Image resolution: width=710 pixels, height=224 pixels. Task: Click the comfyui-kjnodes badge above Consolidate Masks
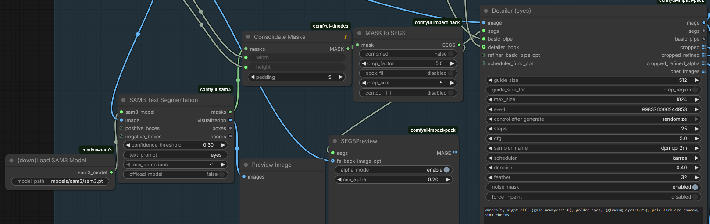coord(331,26)
